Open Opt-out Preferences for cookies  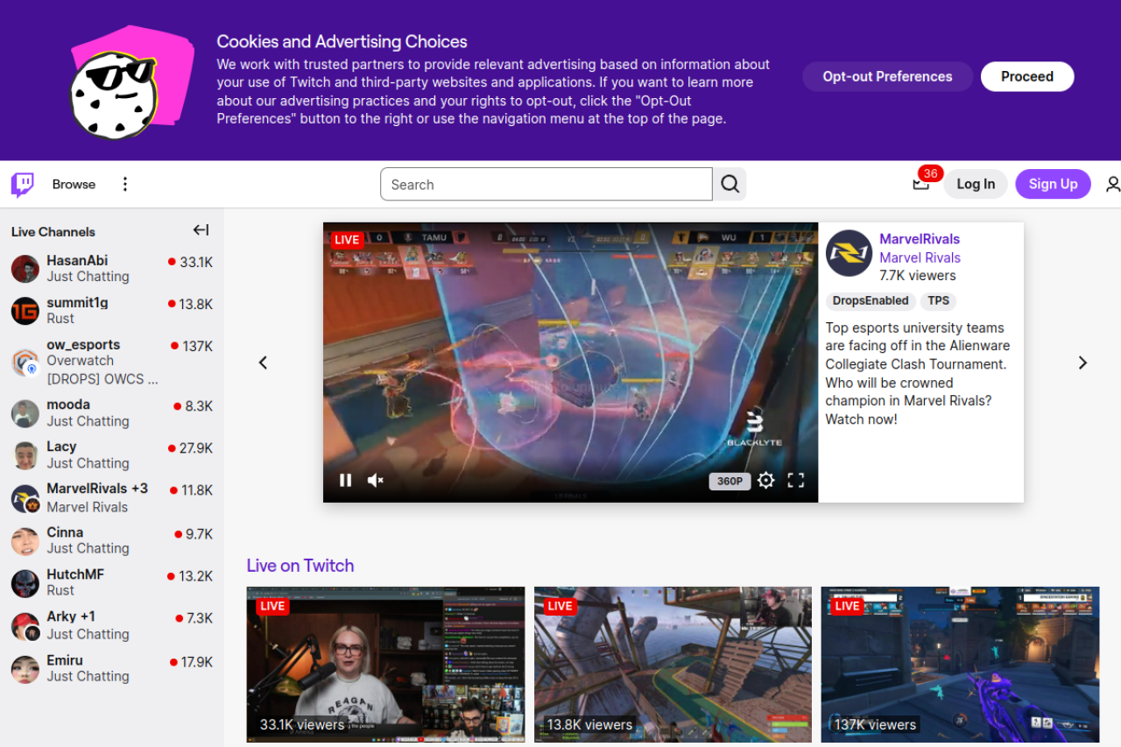[887, 76]
